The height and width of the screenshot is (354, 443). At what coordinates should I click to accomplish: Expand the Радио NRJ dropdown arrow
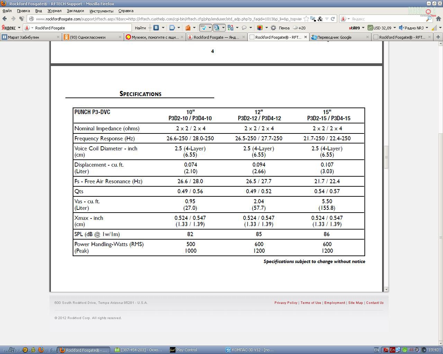point(427,28)
